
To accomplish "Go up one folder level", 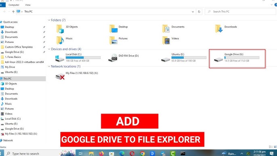I will [x=13, y=12].
